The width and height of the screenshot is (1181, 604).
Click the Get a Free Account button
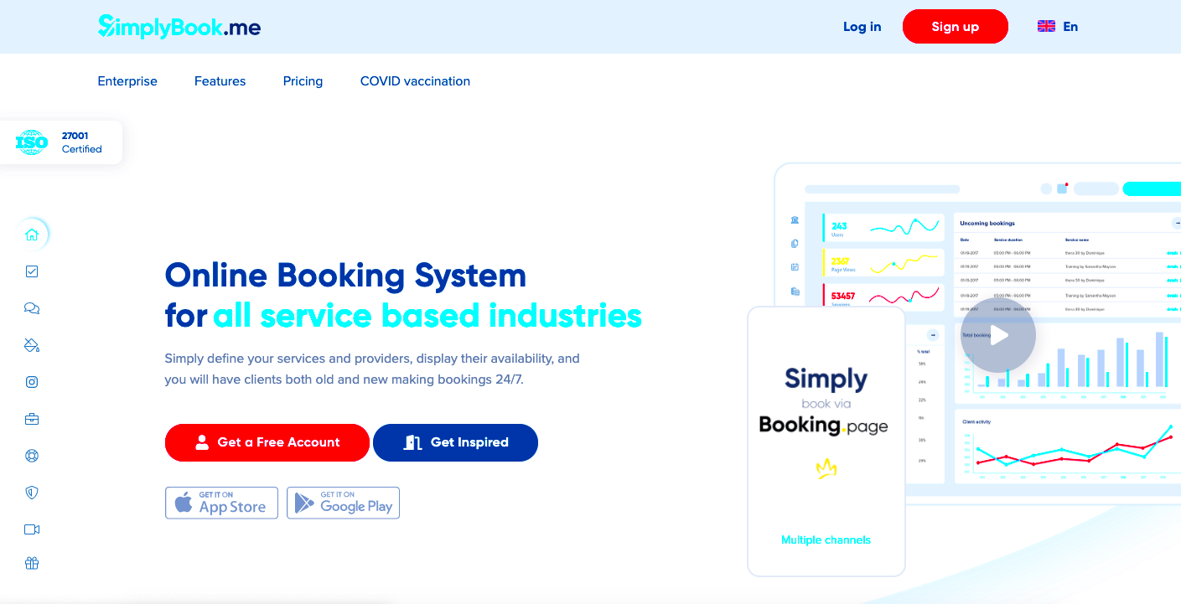[267, 442]
